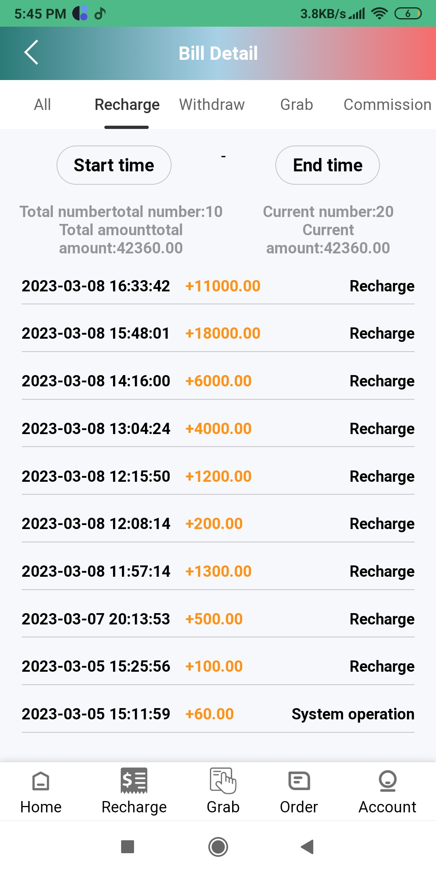Select the Grab tab at top
The width and height of the screenshot is (436, 873).
coord(296,105)
